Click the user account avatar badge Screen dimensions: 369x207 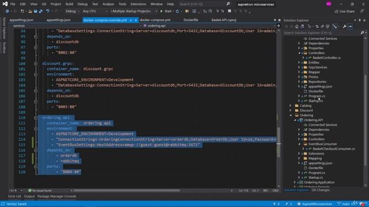pos(329,4)
